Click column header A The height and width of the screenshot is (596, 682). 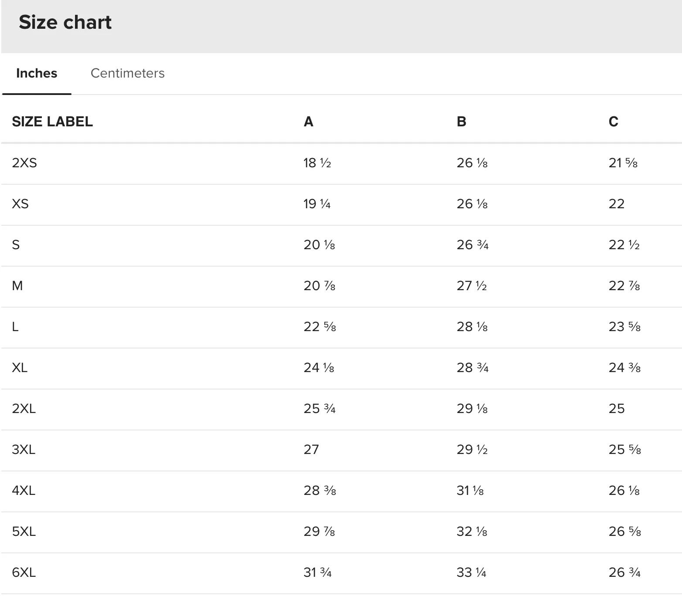click(308, 122)
